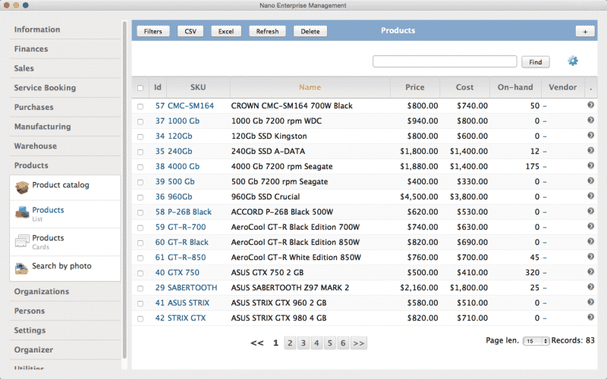Open the Product catalog box icon
Image resolution: width=607 pixels, height=379 pixels.
coord(22,187)
